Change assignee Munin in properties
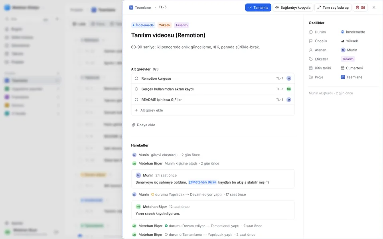The width and height of the screenshot is (383, 239). point(349,50)
